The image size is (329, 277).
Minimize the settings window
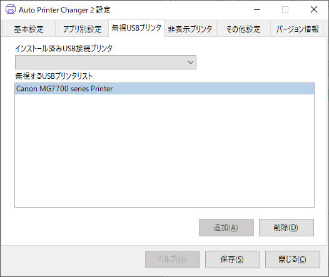tap(257, 9)
